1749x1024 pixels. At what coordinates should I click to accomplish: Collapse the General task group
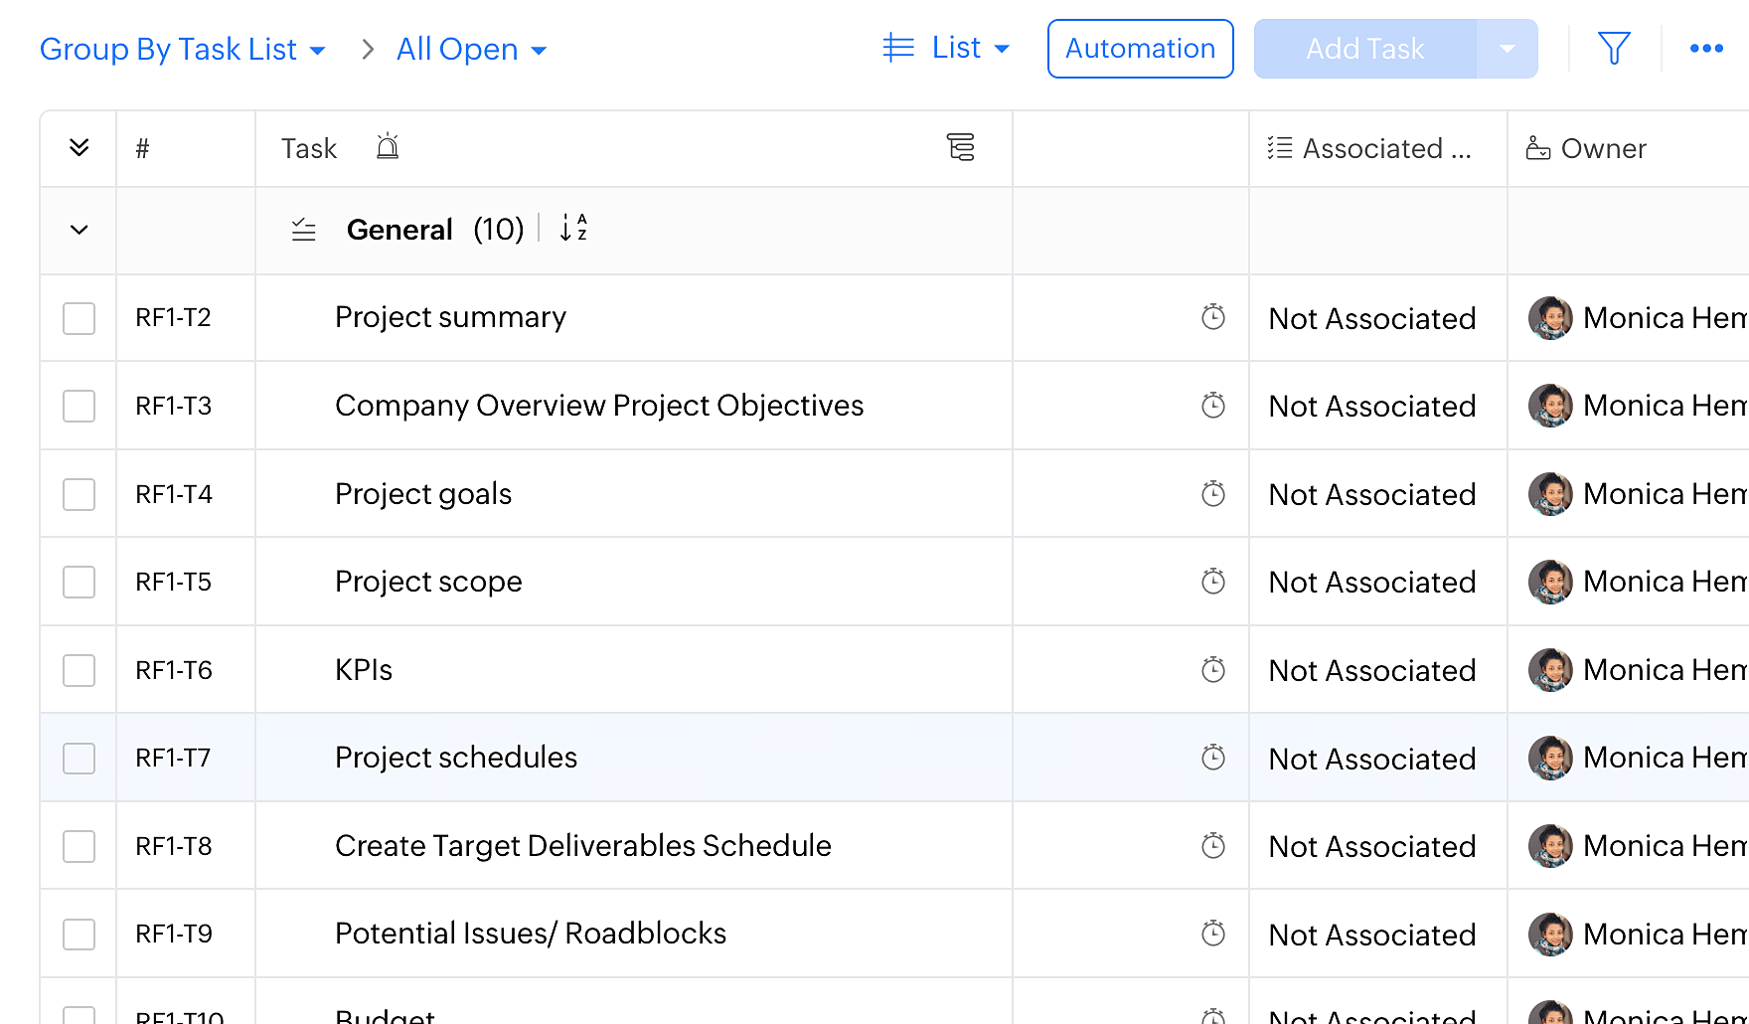pyautogui.click(x=79, y=230)
